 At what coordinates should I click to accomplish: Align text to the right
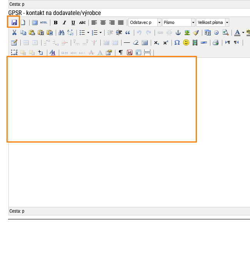click(x=112, y=22)
